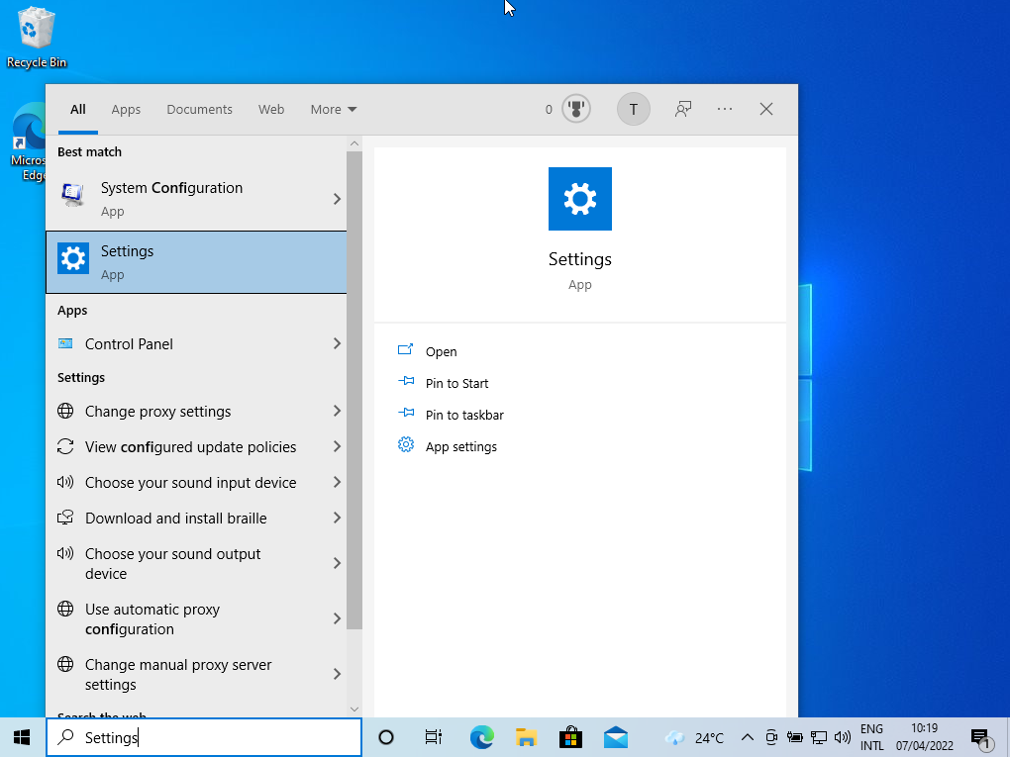Viewport: 1010px width, 757px height.
Task: Click the Meet Now tray icon
Action: 771,737
